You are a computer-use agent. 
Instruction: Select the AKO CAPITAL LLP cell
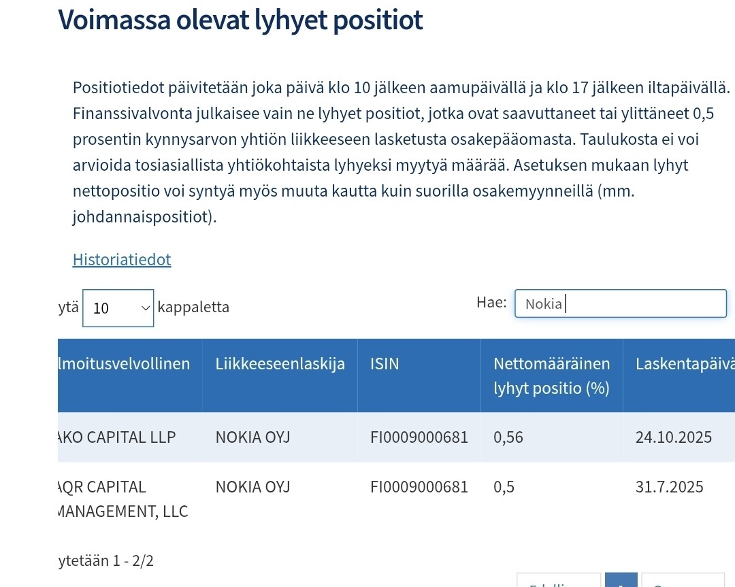[117, 437]
